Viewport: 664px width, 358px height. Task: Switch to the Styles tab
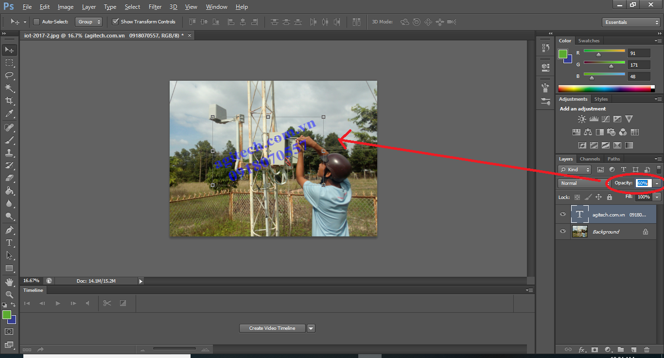(x=601, y=99)
